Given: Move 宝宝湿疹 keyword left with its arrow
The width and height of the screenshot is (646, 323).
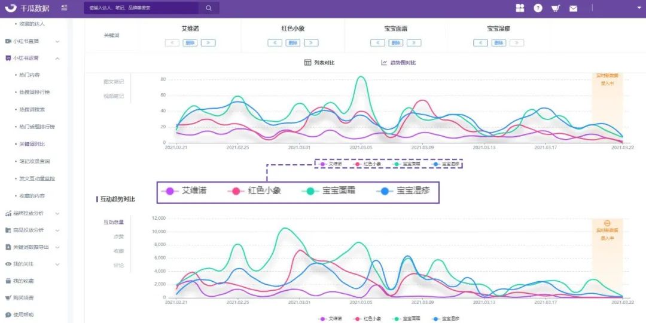Looking at the screenshot, I should 480,43.
